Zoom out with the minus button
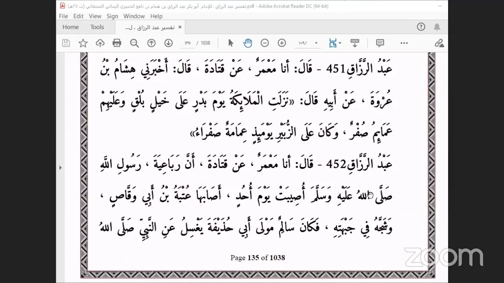The width and height of the screenshot is (504, 283). coord(265,43)
